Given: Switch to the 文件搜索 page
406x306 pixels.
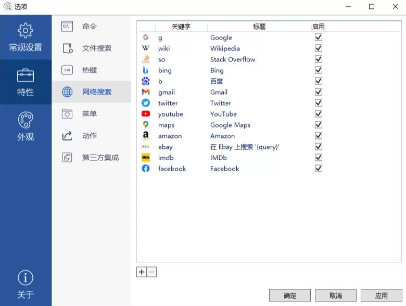Looking at the screenshot, I should (92, 48).
